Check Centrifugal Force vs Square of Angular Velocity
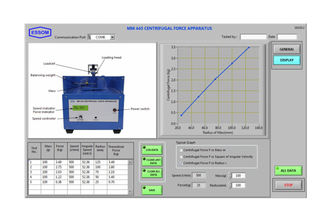The height and width of the screenshot is (221, 331). [181, 157]
